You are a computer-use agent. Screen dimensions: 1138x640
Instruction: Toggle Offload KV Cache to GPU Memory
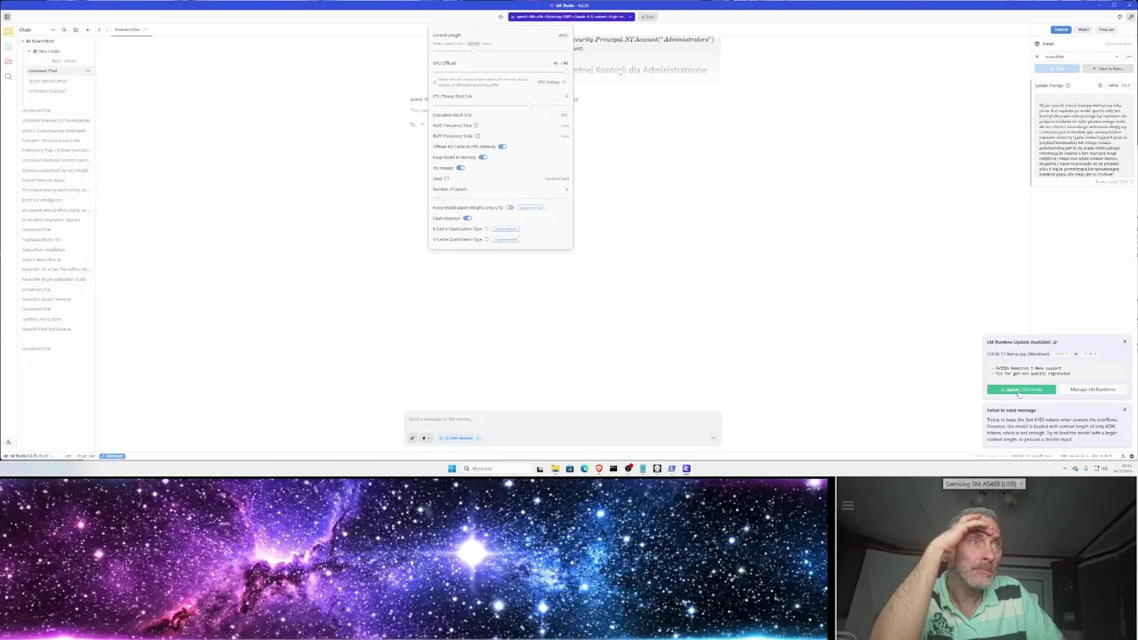(x=502, y=147)
